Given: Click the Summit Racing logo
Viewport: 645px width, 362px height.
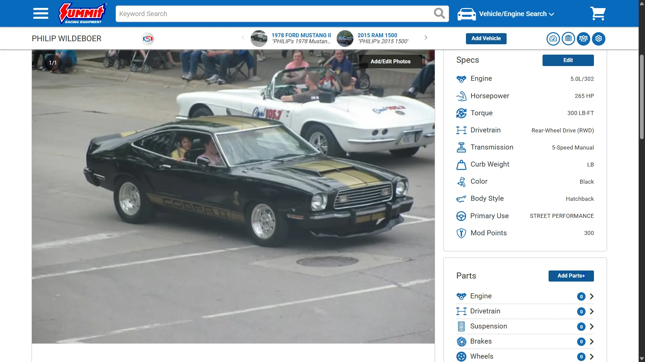Looking at the screenshot, I should 83,14.
